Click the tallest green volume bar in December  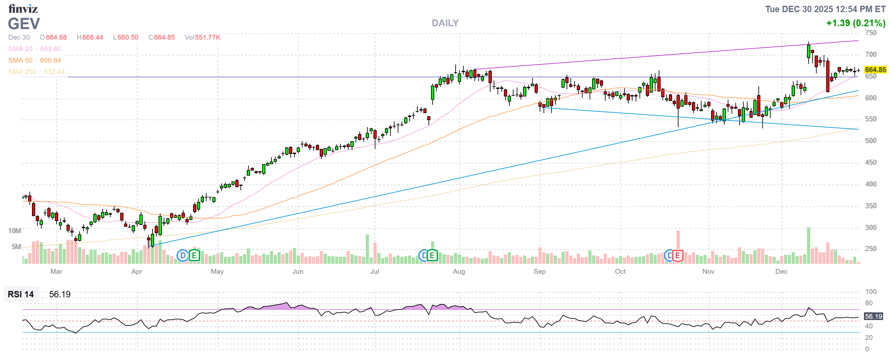[809, 245]
